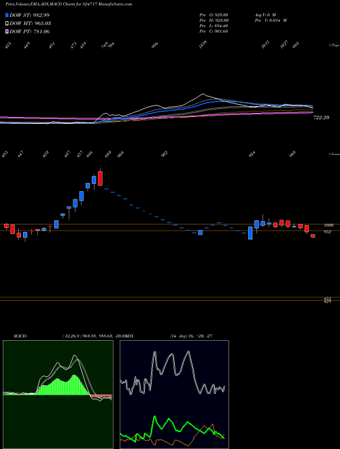The image size is (340, 449).
Task: Select the 'DOW PT: 781.06' legend text
Action: [x=30, y=31]
